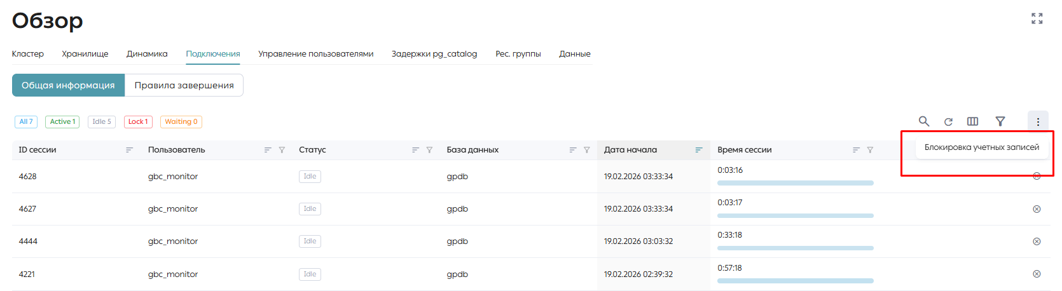The height and width of the screenshot is (291, 1062).
Task: Filter sessions by Active 1 tag
Action: tap(62, 121)
